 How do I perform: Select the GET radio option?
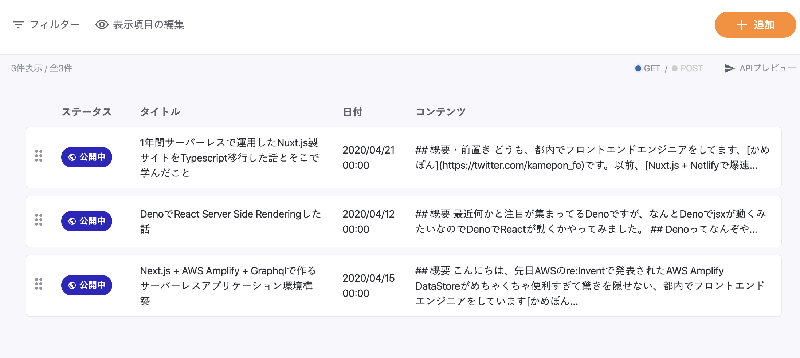point(638,68)
